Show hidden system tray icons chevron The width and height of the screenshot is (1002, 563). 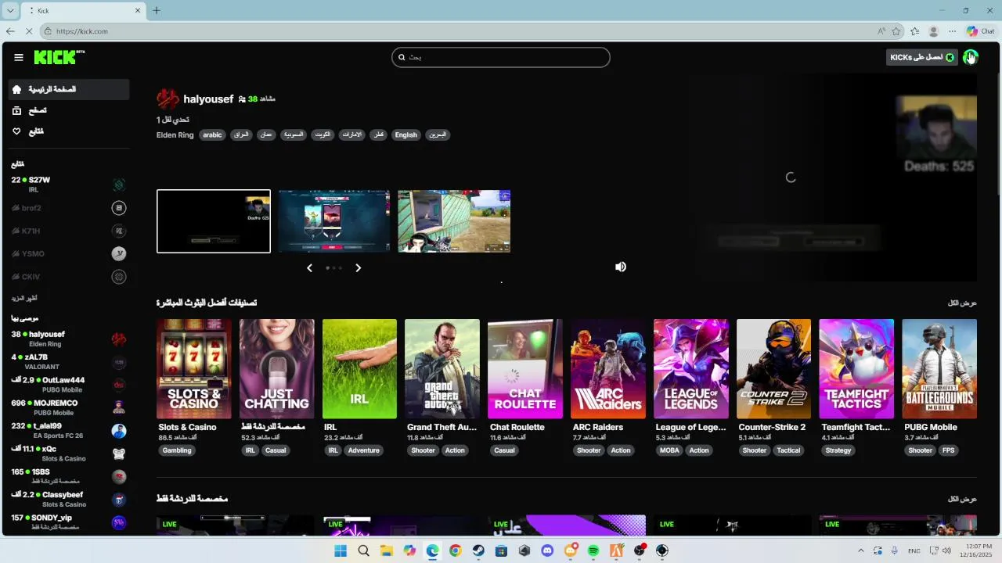(x=861, y=550)
